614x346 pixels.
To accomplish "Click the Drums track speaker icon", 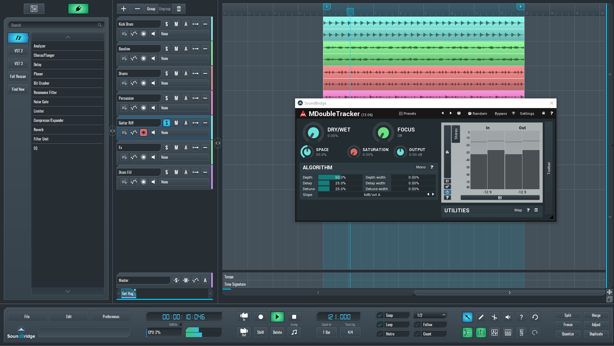I will (153, 83).
